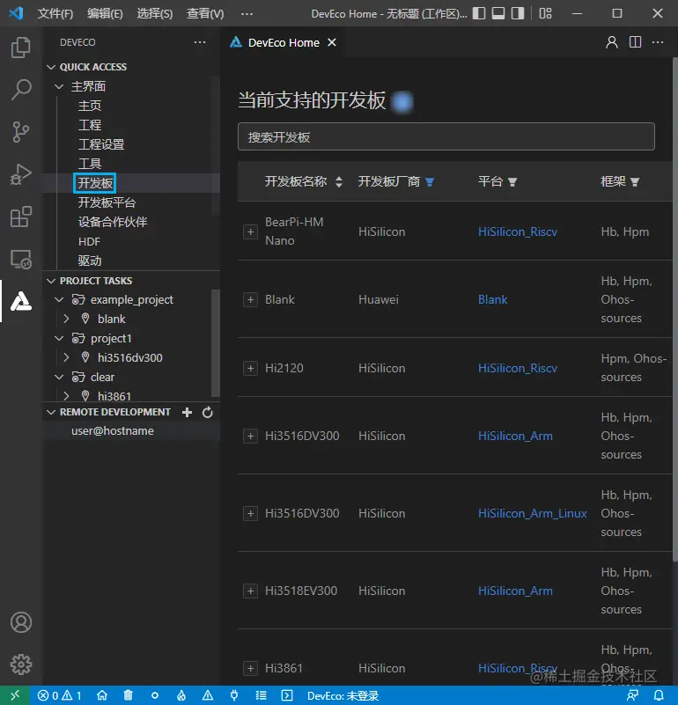
Task: Open the Run and Debug view
Action: 21,174
